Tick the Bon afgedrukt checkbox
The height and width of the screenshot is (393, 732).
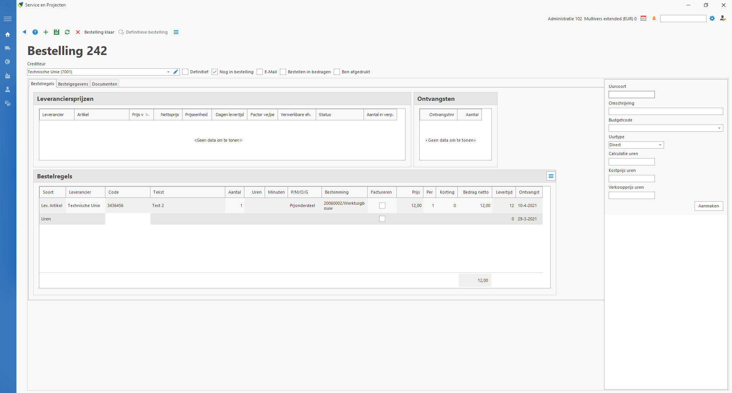click(x=337, y=72)
